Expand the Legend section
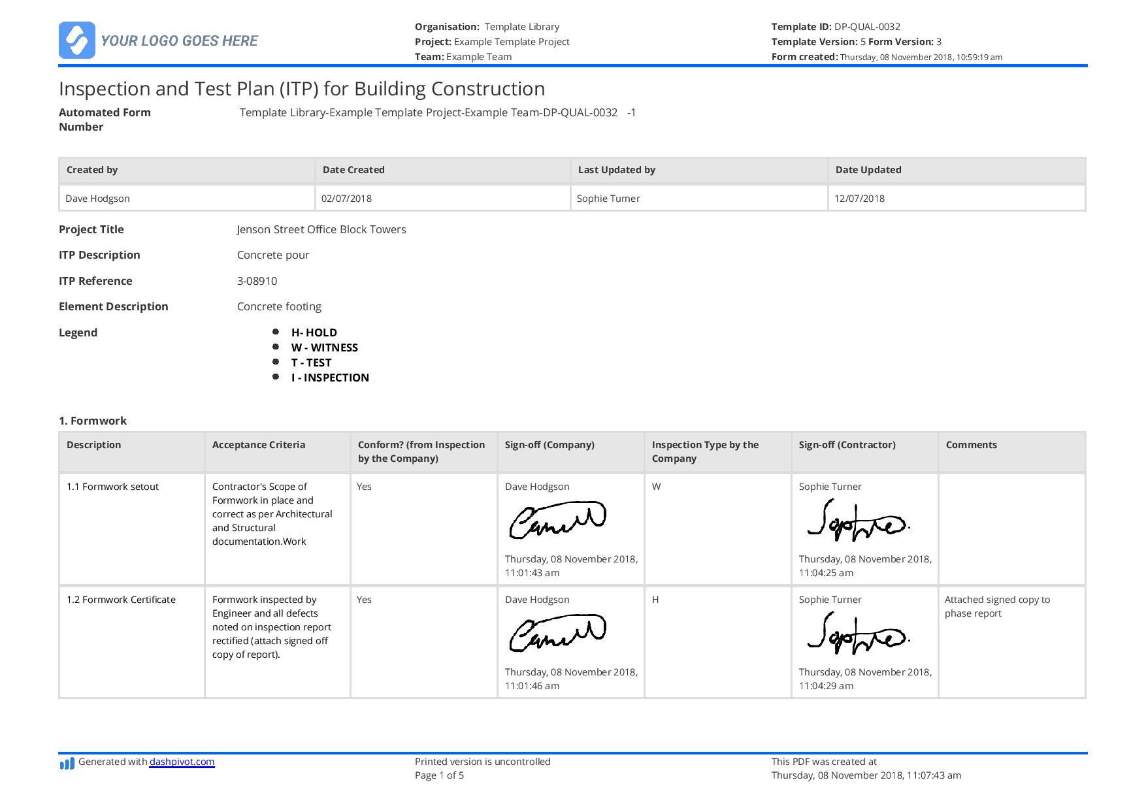This screenshot has width=1146, height=810. 78,332
